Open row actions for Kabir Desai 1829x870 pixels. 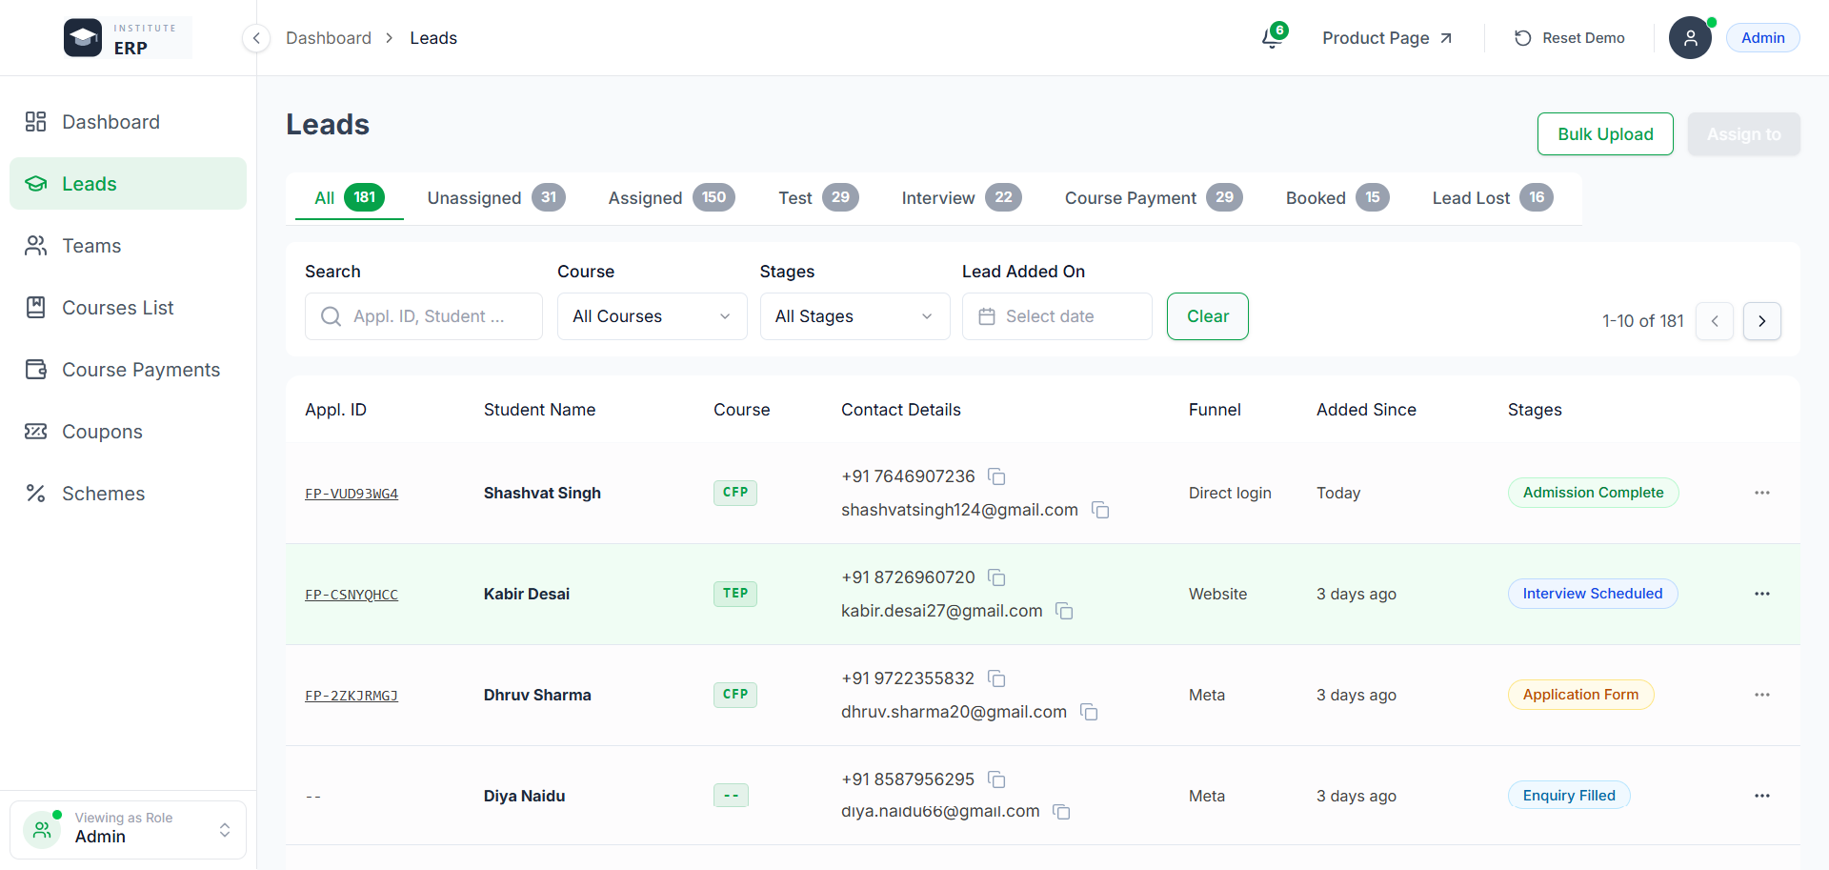[x=1762, y=594]
